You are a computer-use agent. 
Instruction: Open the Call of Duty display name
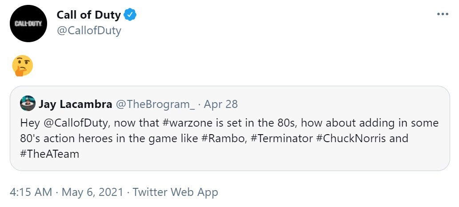point(88,15)
